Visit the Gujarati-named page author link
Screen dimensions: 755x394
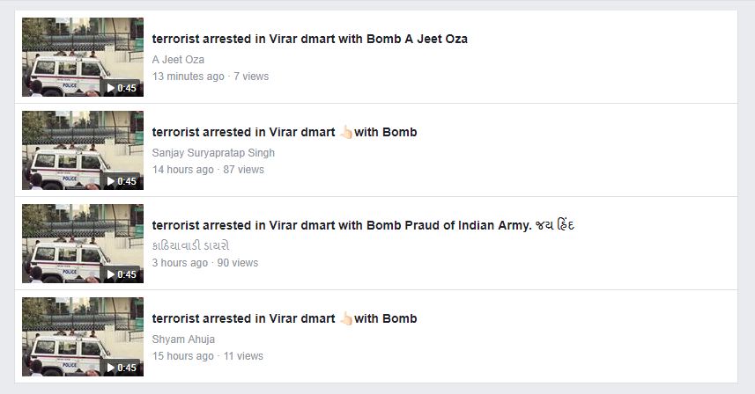coord(190,246)
